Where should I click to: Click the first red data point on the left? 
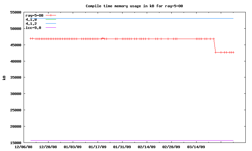coord(31,38)
